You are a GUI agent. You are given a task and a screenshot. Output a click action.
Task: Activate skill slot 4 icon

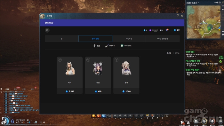109,116
